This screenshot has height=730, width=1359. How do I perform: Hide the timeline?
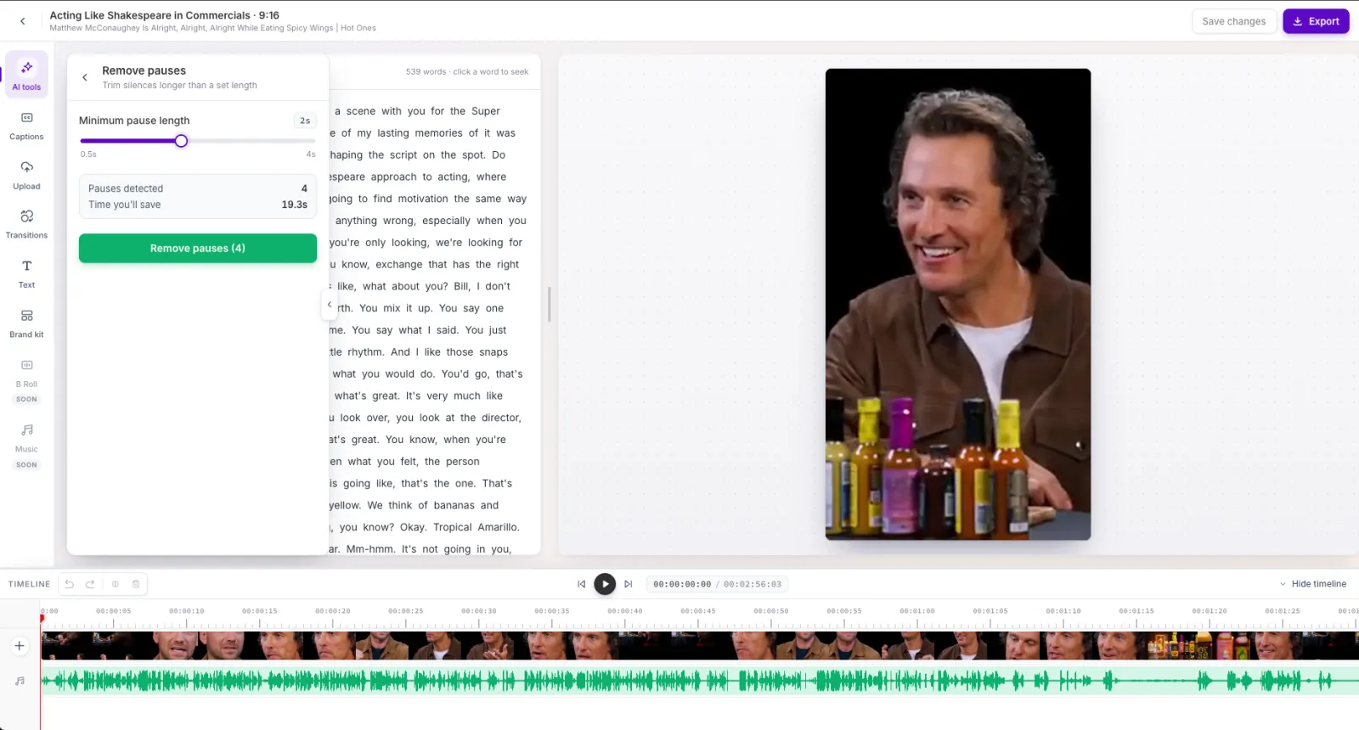[1313, 584]
